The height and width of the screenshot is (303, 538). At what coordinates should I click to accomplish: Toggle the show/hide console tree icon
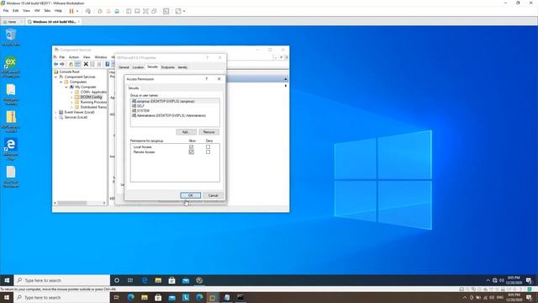pyautogui.click(x=78, y=64)
